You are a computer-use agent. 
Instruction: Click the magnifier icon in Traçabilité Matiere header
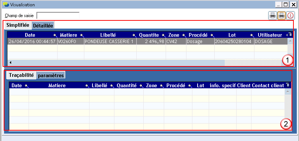click(87, 86)
